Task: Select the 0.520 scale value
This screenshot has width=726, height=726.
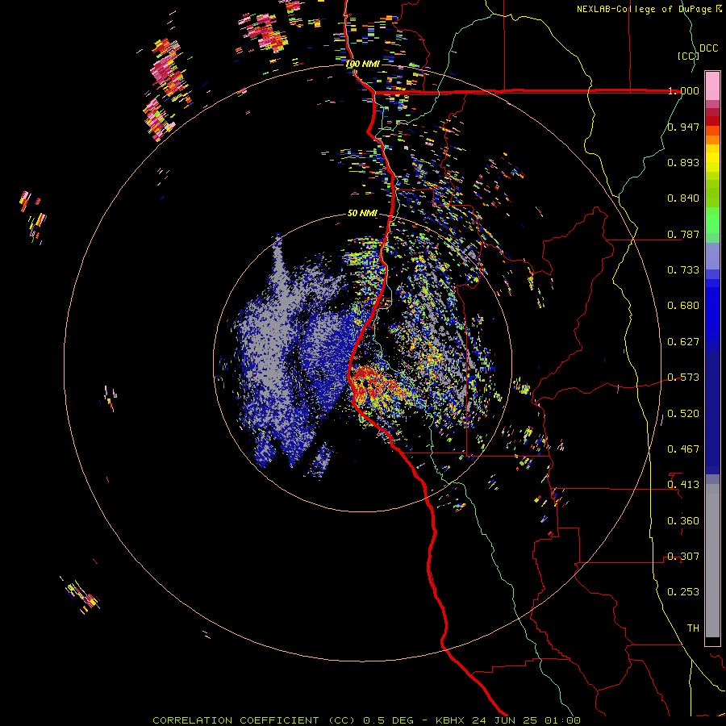Action: coord(683,414)
